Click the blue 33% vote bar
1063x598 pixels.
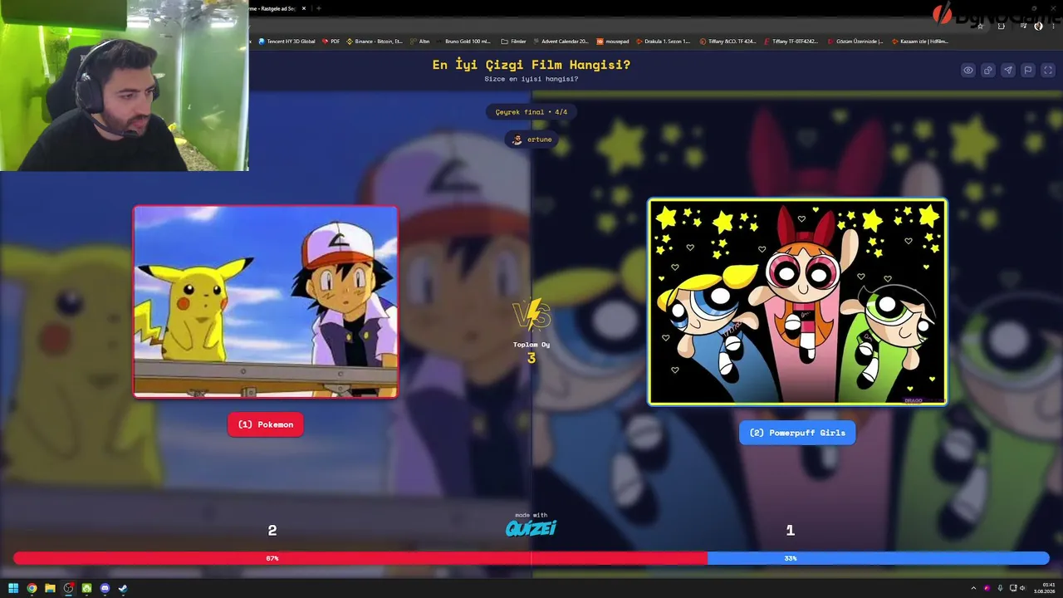pos(879,558)
